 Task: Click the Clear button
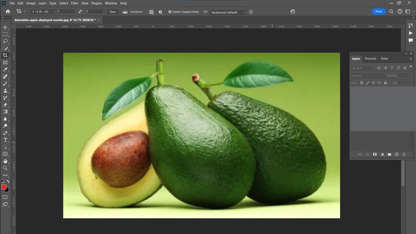point(113,12)
